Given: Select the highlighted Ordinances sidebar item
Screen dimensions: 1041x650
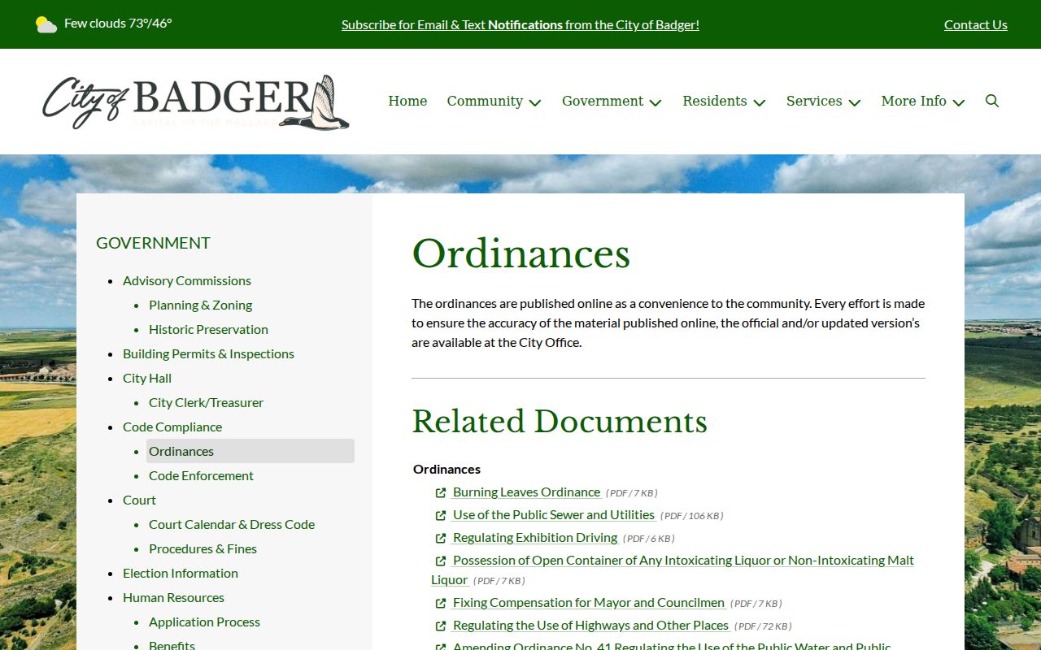Looking at the screenshot, I should pos(250,451).
